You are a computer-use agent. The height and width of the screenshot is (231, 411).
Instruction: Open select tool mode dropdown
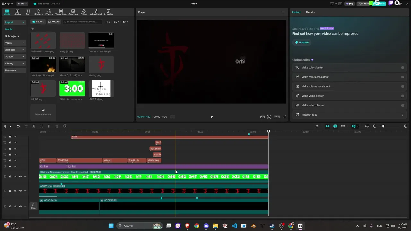pos(10,126)
